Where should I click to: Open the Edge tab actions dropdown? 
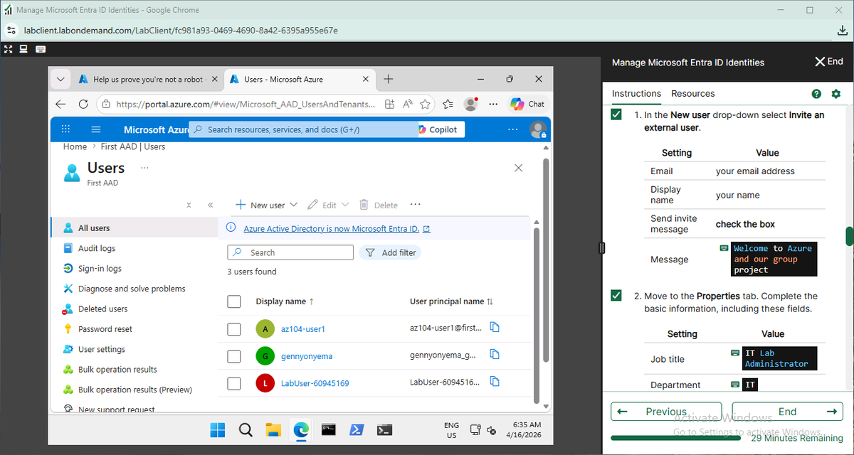point(60,79)
